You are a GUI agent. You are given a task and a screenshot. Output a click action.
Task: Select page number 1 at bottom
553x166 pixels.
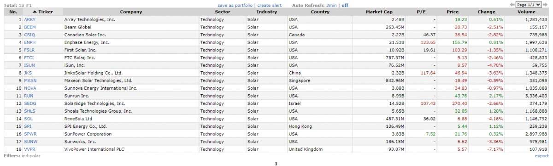click(x=276, y=163)
